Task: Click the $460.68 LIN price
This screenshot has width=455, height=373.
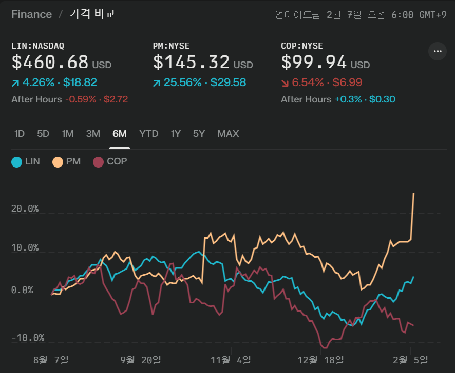Action: tap(50, 62)
